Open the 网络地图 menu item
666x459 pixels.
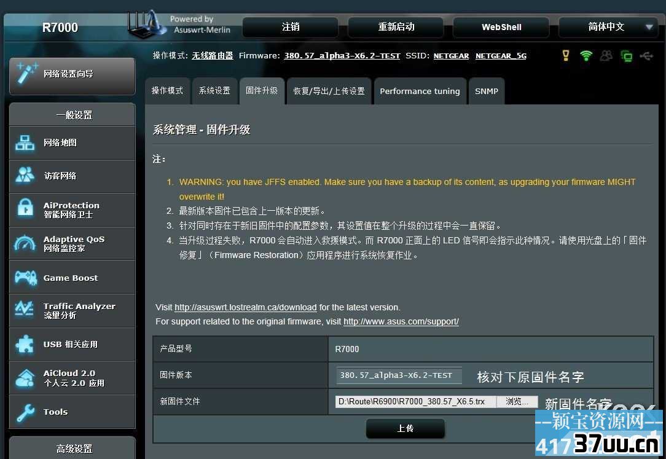[x=72, y=143]
